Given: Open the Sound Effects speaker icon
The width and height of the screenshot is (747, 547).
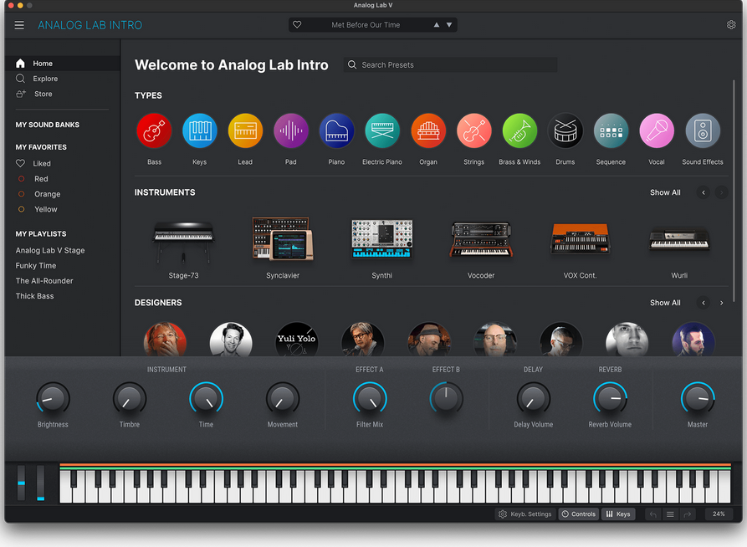Looking at the screenshot, I should [x=702, y=130].
